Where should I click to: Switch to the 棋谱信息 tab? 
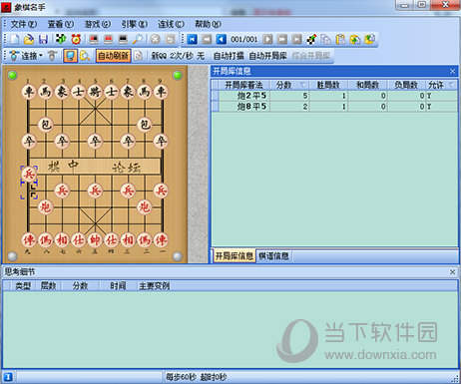tap(273, 256)
